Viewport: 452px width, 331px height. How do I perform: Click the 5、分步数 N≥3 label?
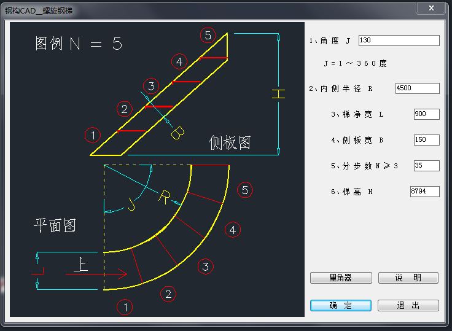tap(365, 166)
